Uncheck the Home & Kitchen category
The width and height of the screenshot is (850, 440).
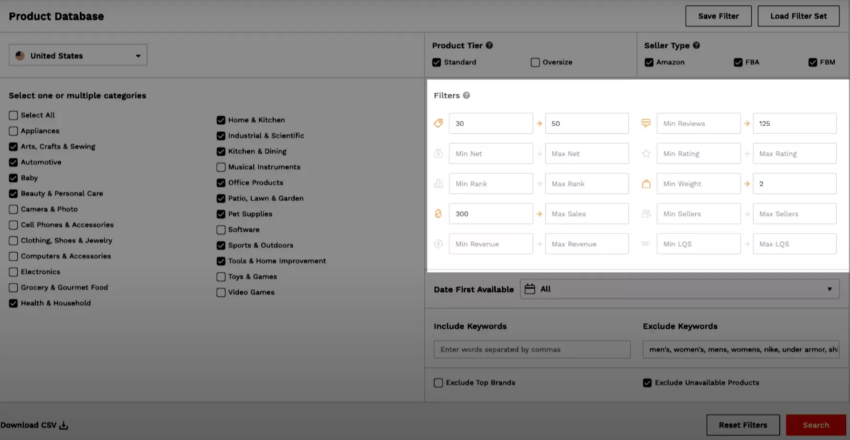[221, 120]
